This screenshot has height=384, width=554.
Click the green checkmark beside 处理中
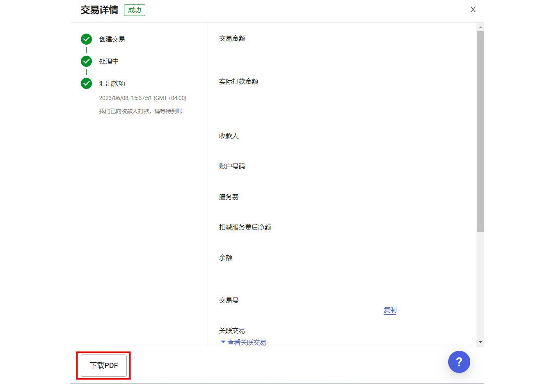[x=86, y=61]
